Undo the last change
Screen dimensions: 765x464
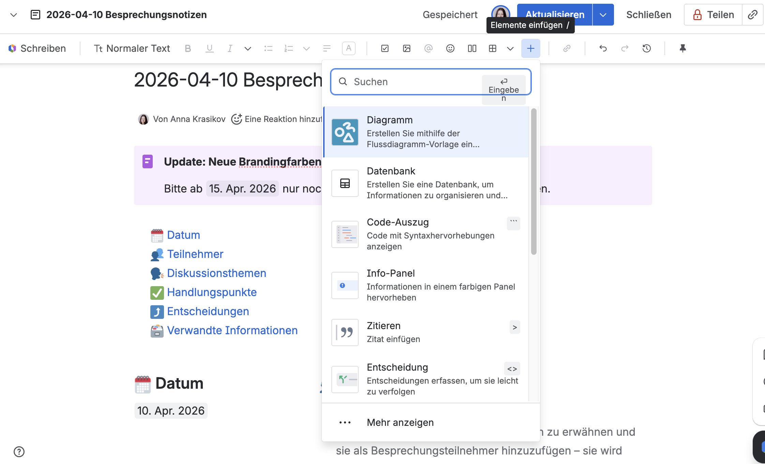coord(603,48)
